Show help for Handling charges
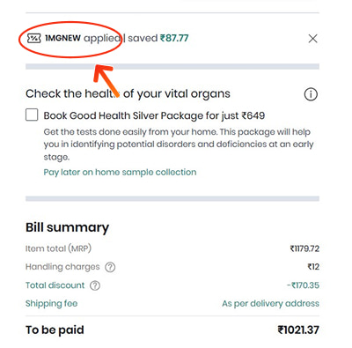This screenshot has height=348, width=352. pos(110,267)
